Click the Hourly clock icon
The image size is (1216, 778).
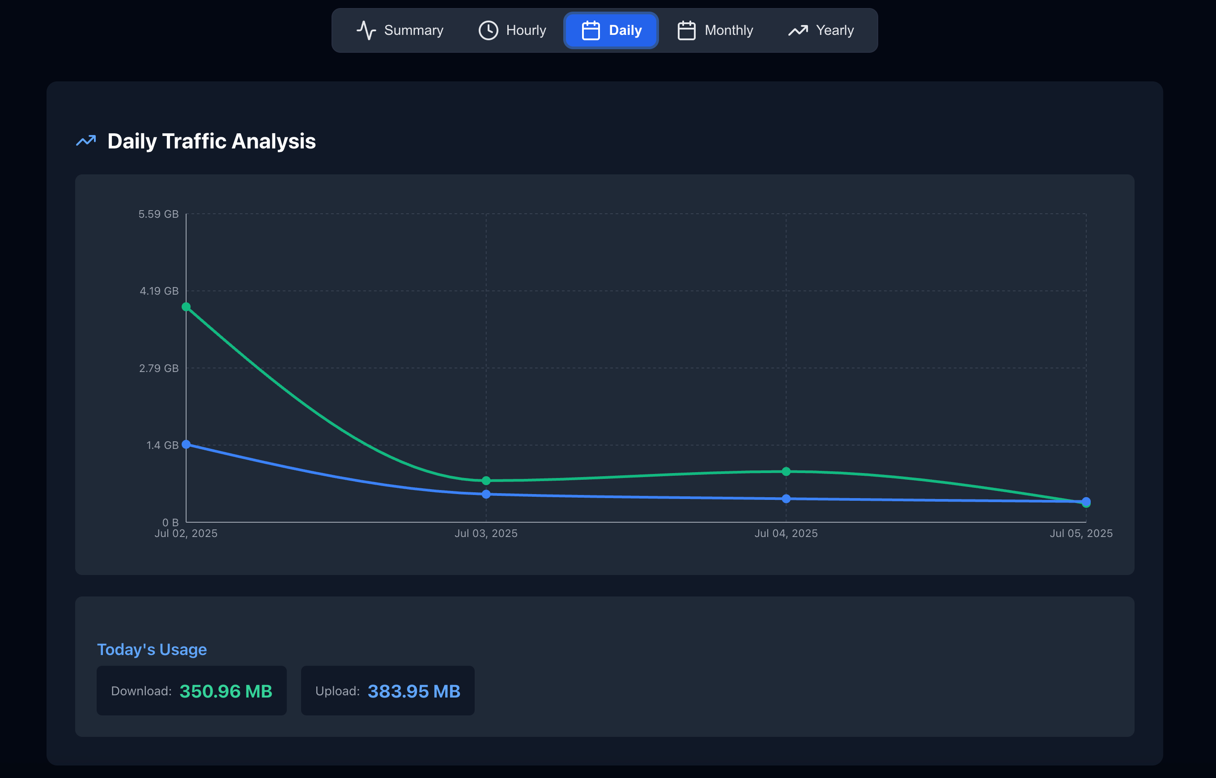click(x=488, y=30)
